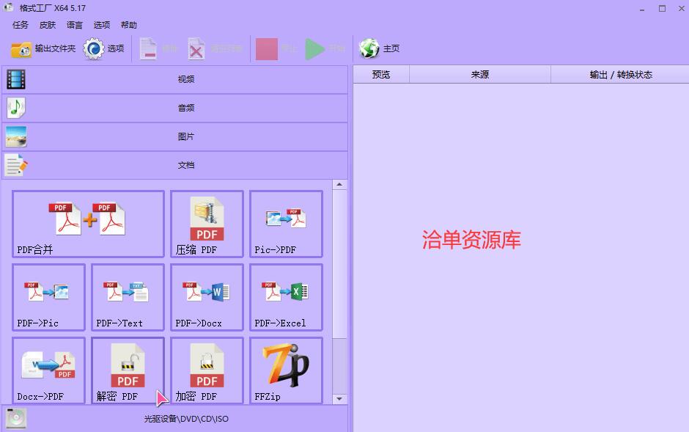
Task: Choose the PDF->Pic converter
Action: coord(49,297)
